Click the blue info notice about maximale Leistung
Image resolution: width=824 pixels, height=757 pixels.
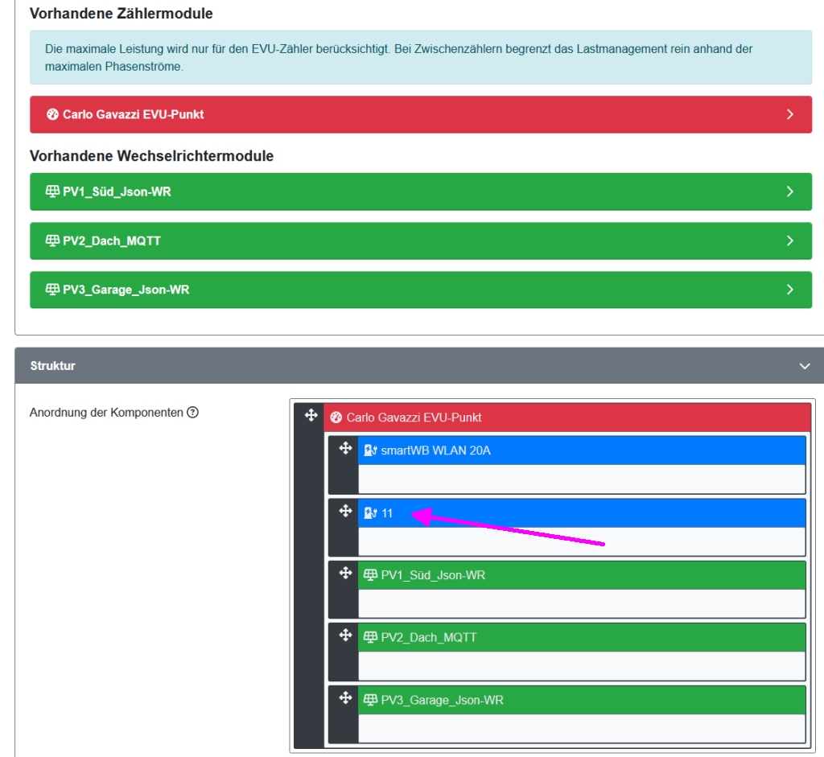[x=421, y=57]
